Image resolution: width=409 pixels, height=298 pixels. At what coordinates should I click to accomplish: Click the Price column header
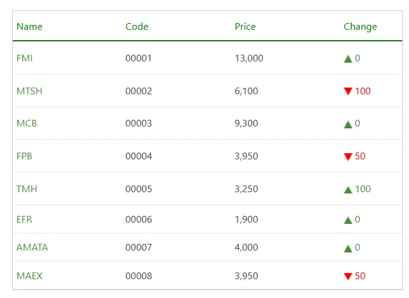(245, 27)
